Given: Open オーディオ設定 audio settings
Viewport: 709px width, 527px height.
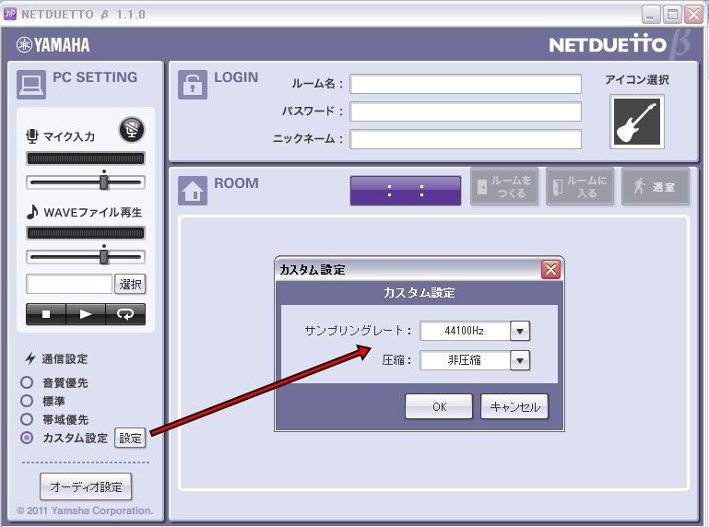Looking at the screenshot, I should pos(86,486).
